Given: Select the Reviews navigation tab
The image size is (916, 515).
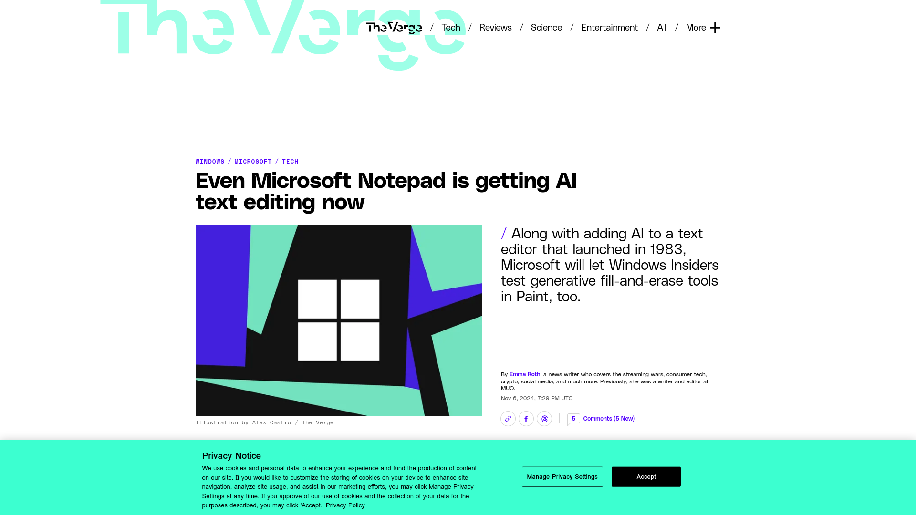Looking at the screenshot, I should tap(495, 26).
